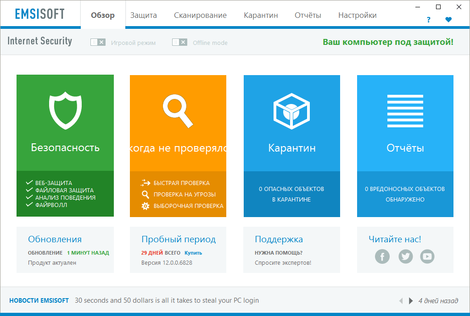Screen dimensions: 470x316
Task: Click the Купить link
Action: tap(193, 253)
